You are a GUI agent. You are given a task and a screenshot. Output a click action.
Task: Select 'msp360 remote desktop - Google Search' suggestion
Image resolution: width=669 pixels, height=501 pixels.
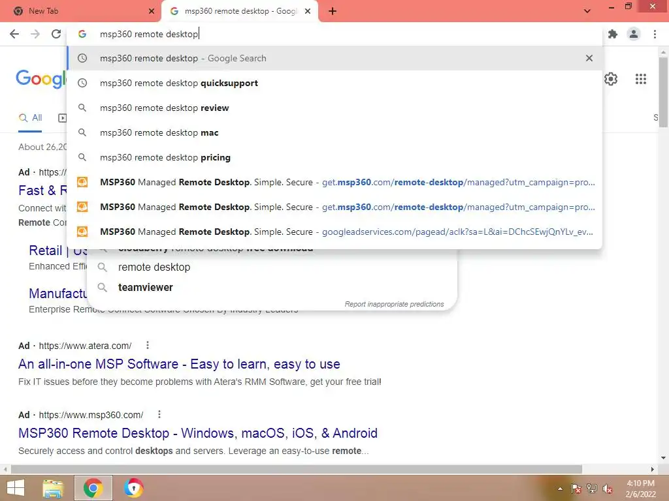[x=335, y=58]
